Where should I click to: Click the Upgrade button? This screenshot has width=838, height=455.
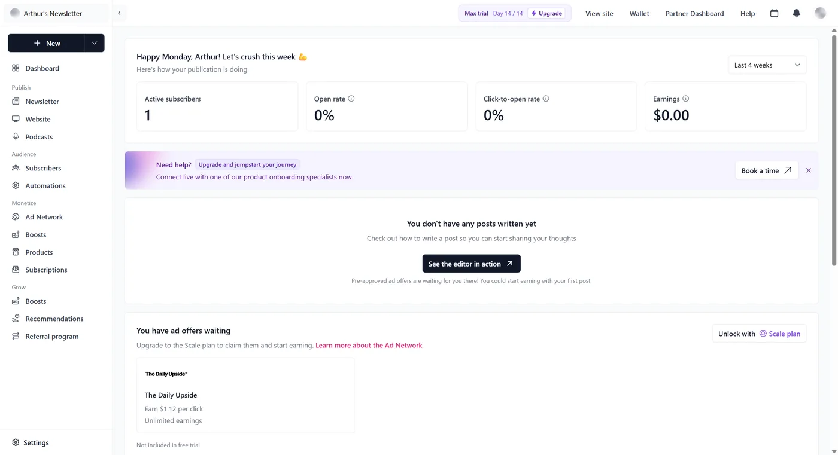[546, 13]
